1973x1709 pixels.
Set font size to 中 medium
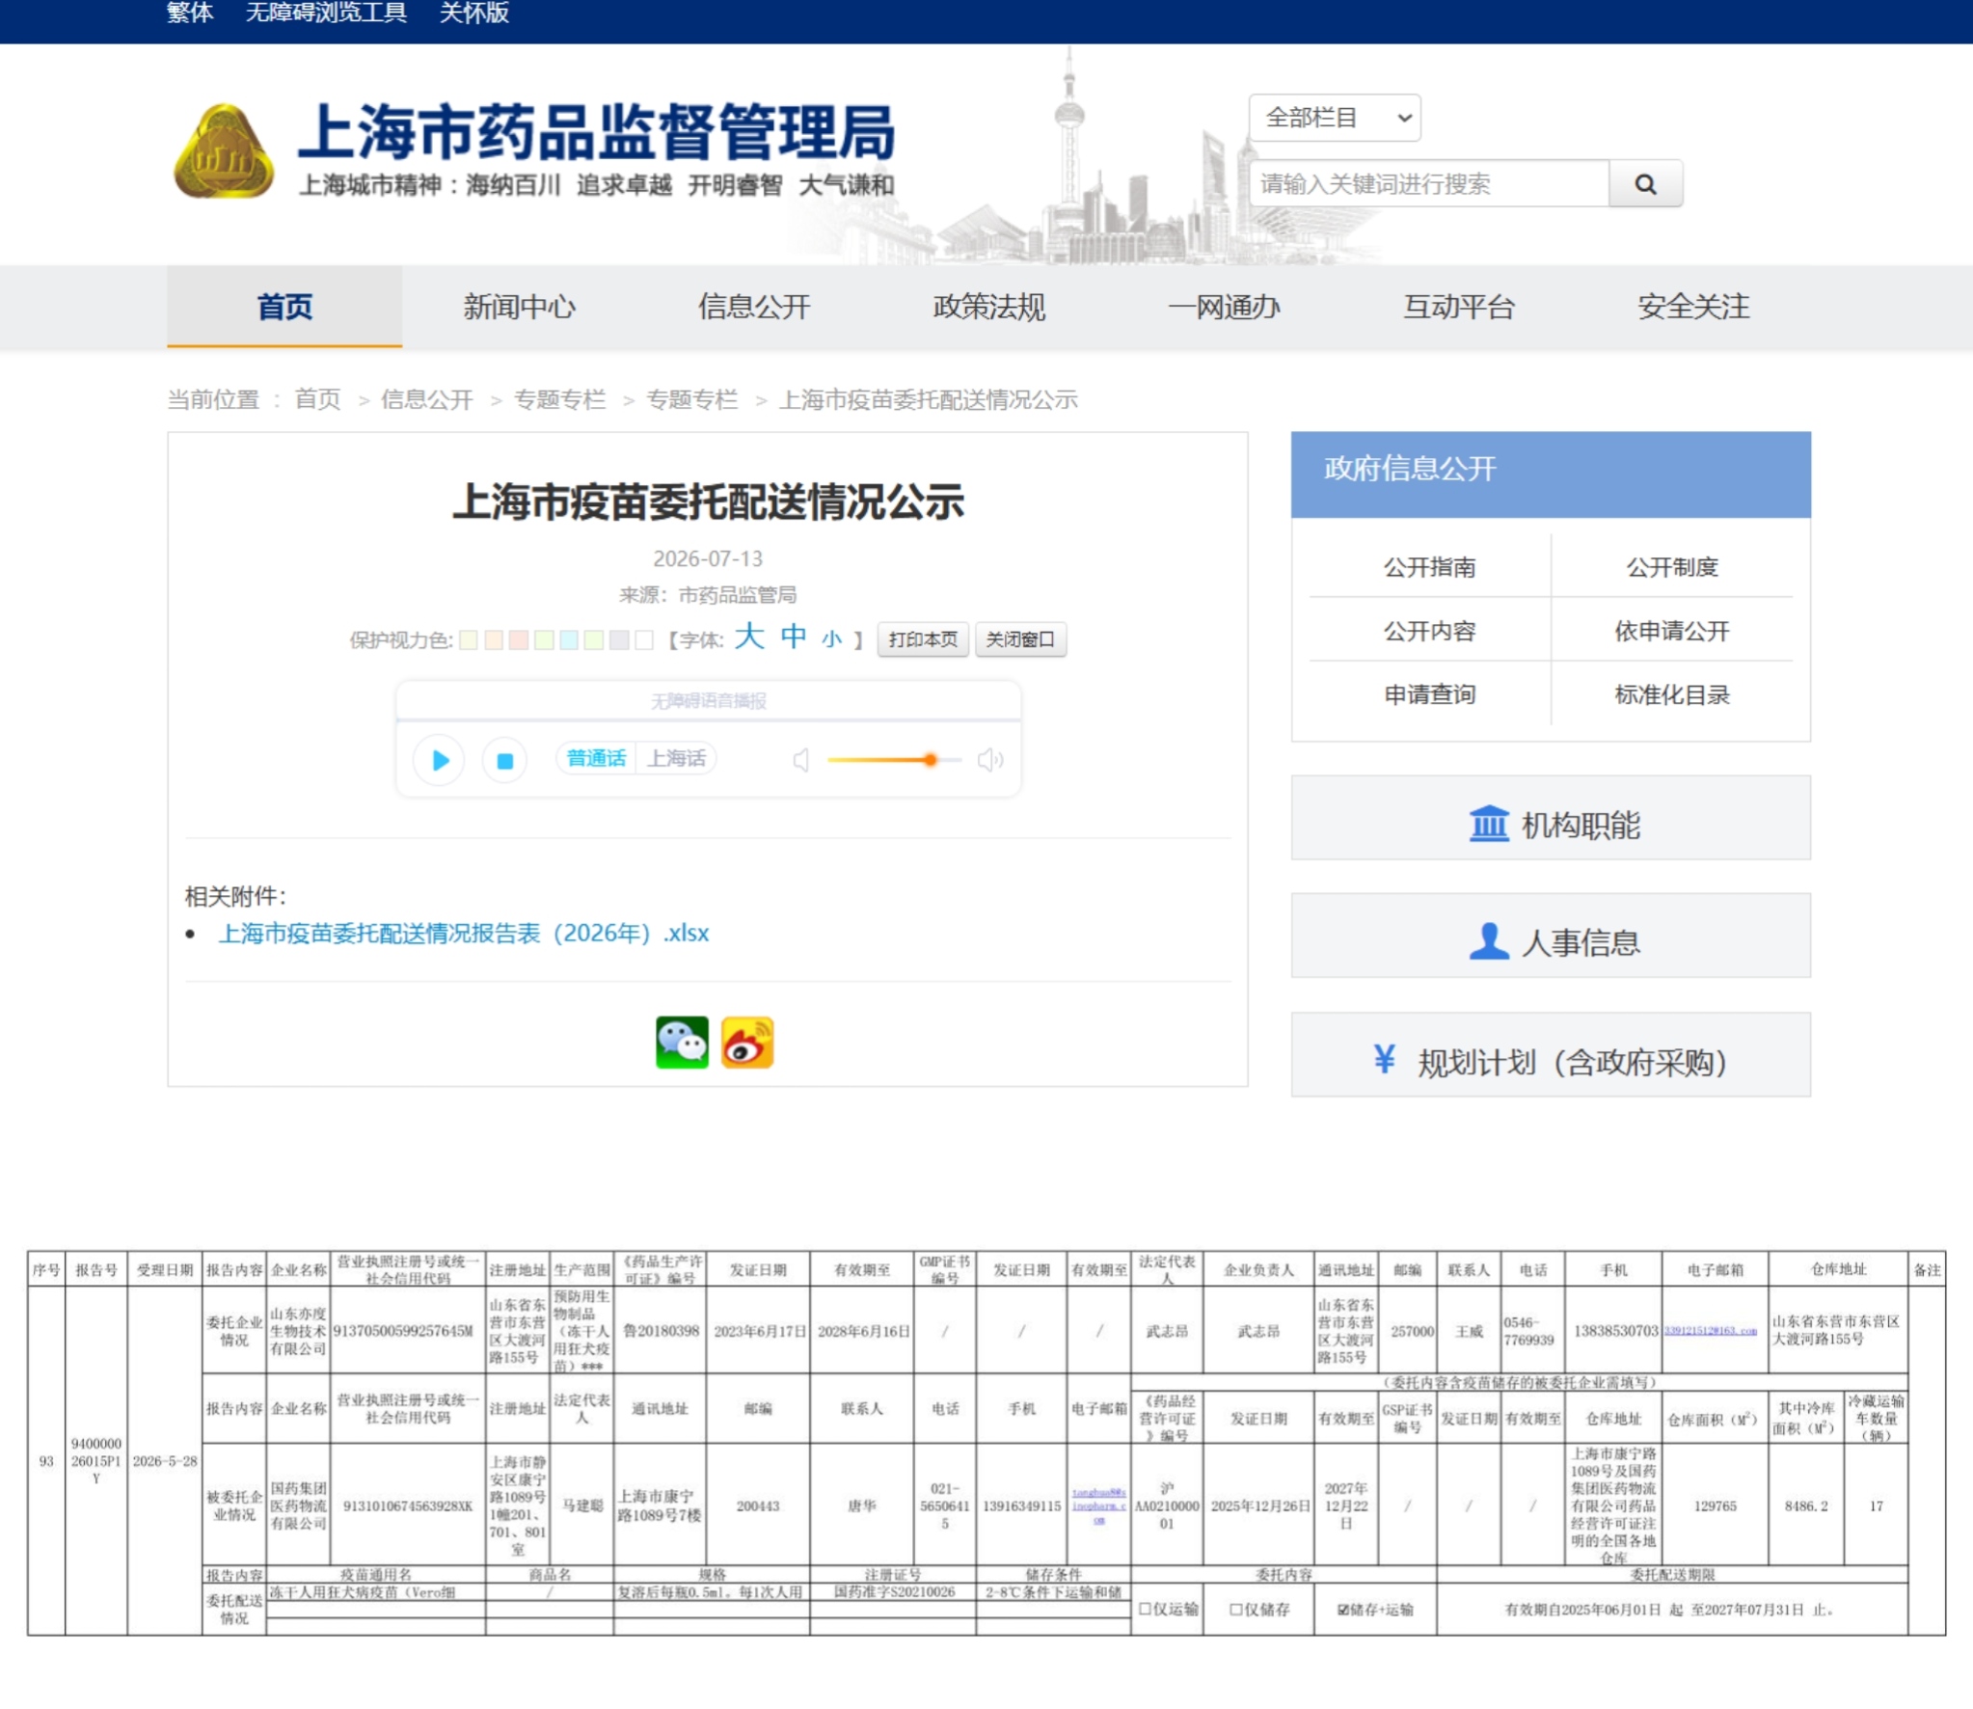(x=794, y=637)
